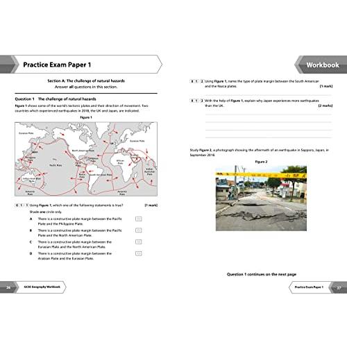Click the Section A heading text
This screenshot has height=347, width=347.
(86, 81)
